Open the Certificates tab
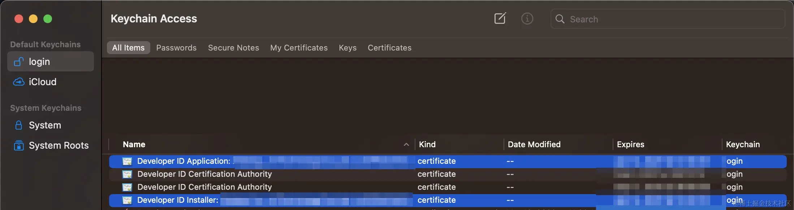 (x=389, y=48)
